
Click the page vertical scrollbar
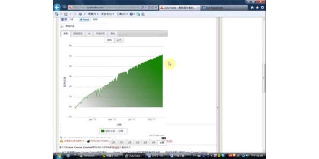[x=264, y=78]
